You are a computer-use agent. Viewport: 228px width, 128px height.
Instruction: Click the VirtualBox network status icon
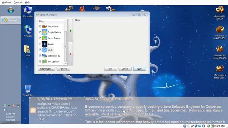(x=196, y=126)
